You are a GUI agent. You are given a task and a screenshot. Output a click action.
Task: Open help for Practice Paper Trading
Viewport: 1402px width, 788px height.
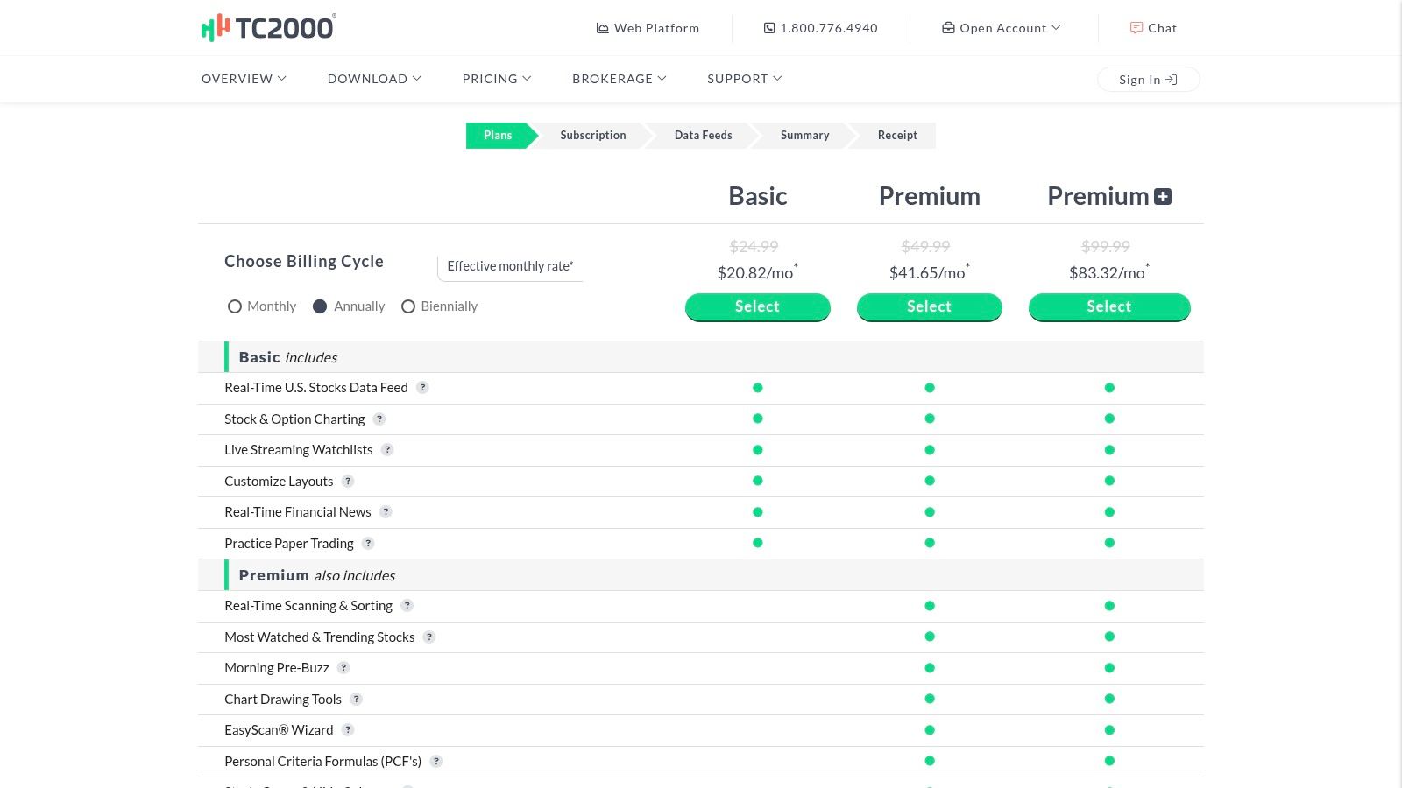tap(368, 544)
